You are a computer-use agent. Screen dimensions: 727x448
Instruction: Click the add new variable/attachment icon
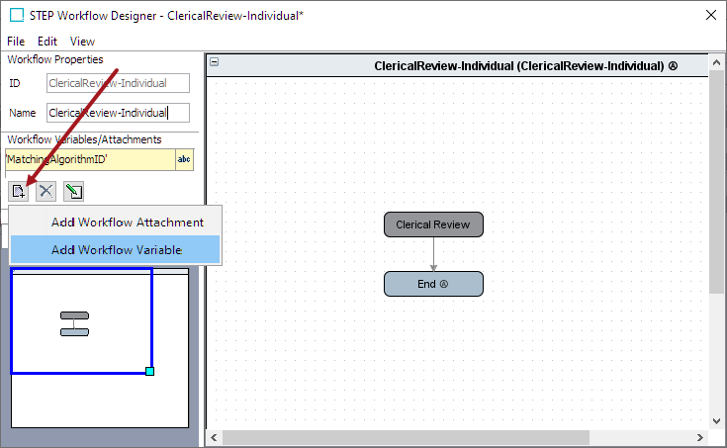tap(18, 191)
